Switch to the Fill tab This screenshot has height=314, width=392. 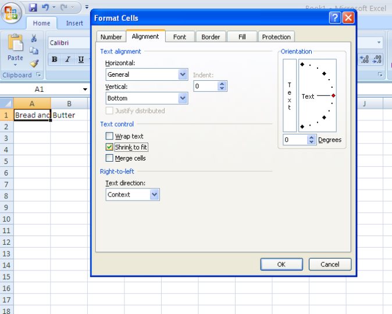(242, 37)
